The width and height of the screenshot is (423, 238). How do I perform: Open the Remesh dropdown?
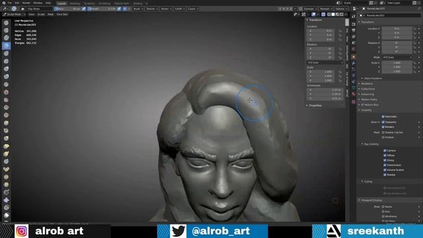[x=326, y=9]
